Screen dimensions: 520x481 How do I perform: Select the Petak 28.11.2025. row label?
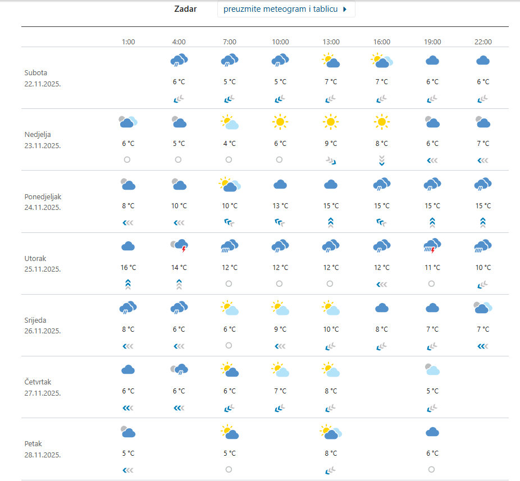(x=43, y=449)
